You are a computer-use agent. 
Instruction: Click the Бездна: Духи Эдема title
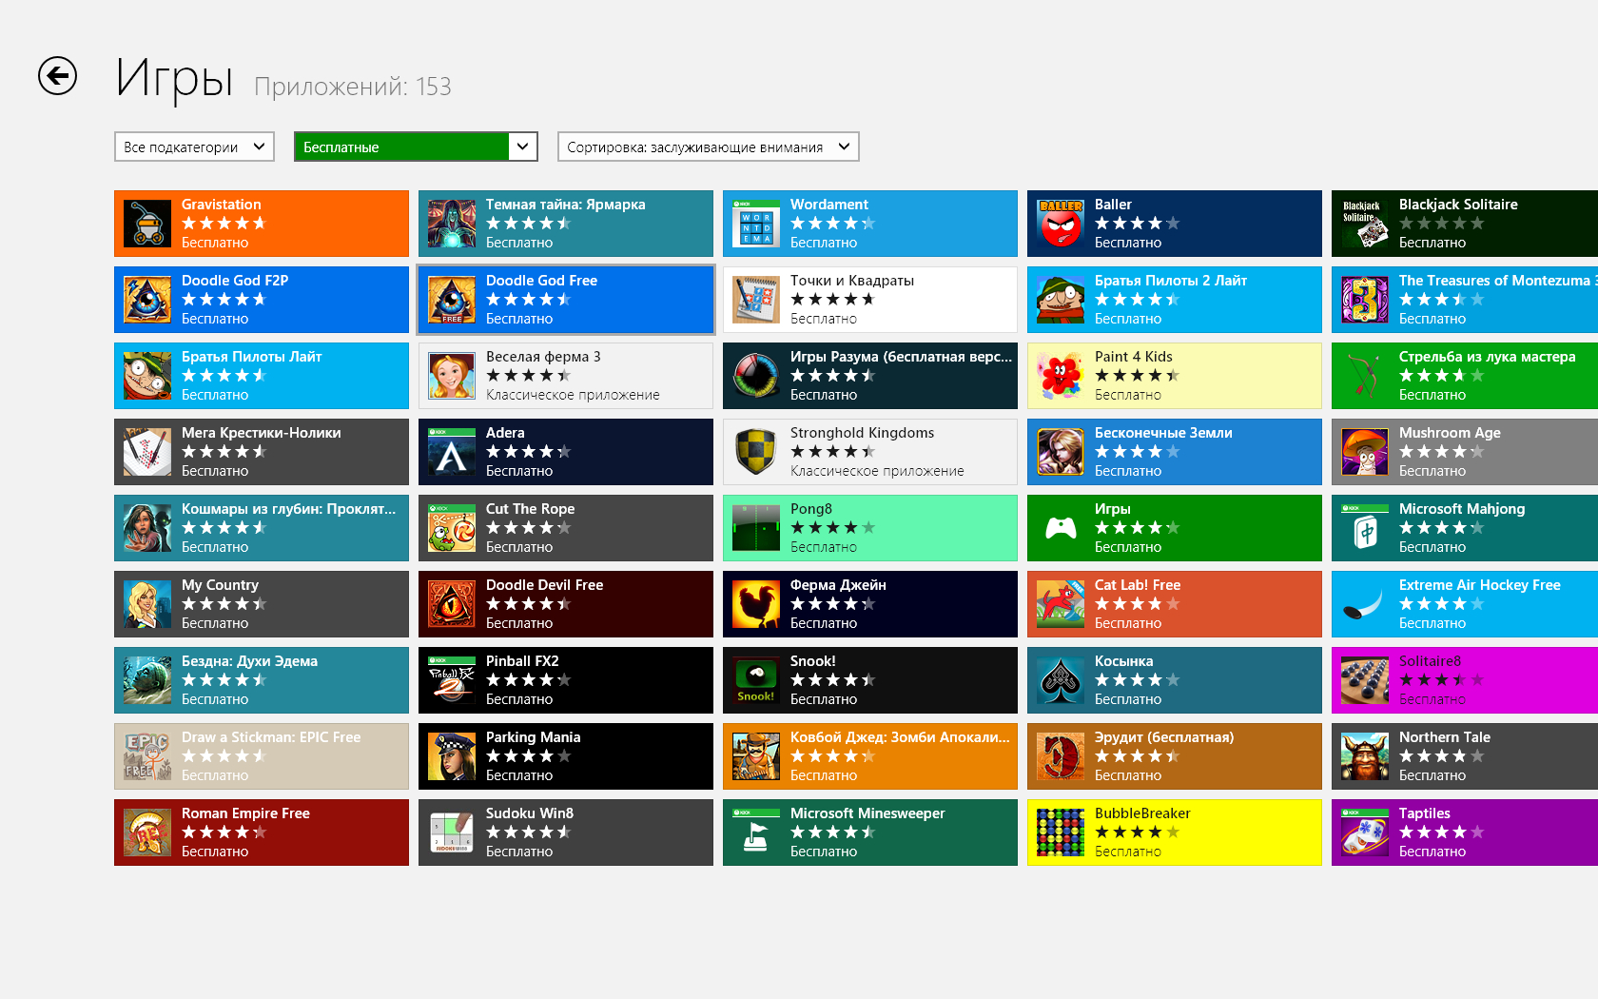point(249,661)
